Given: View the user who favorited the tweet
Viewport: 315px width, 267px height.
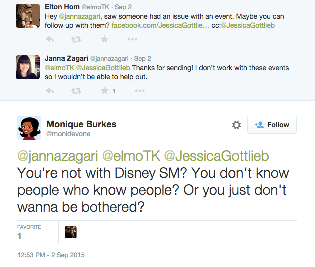Looking at the screenshot, I should coord(71,232).
